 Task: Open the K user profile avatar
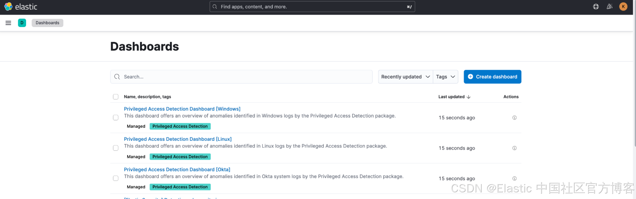[623, 7]
